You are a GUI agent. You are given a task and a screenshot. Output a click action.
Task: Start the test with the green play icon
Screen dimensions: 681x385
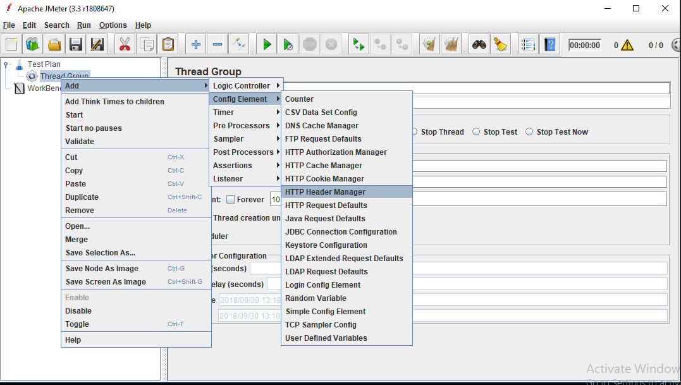266,44
